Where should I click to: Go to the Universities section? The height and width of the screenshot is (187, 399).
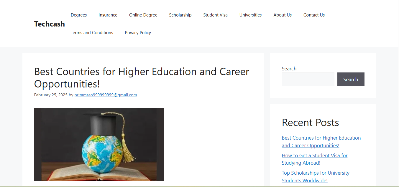pos(250,15)
